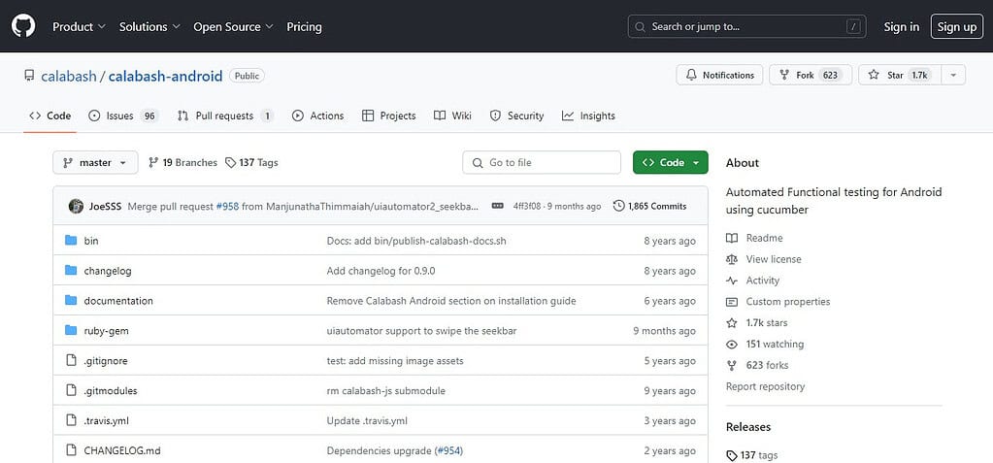Open the #954 pull request link
Screen dimensions: 993x463
pos(448,451)
